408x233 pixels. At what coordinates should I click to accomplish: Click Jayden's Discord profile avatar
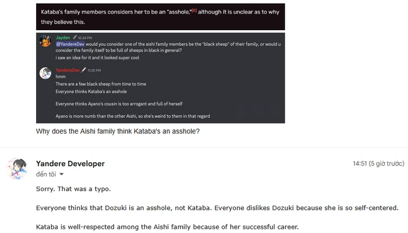pos(45,42)
